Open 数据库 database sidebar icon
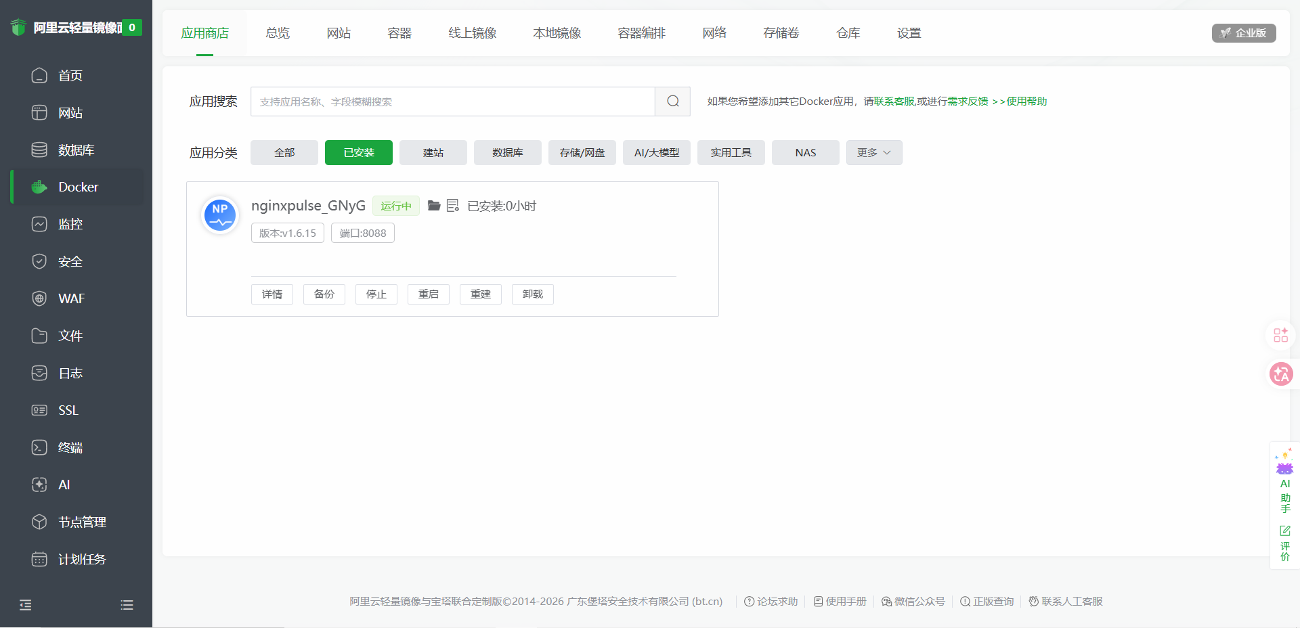This screenshot has width=1300, height=628. (x=39, y=150)
